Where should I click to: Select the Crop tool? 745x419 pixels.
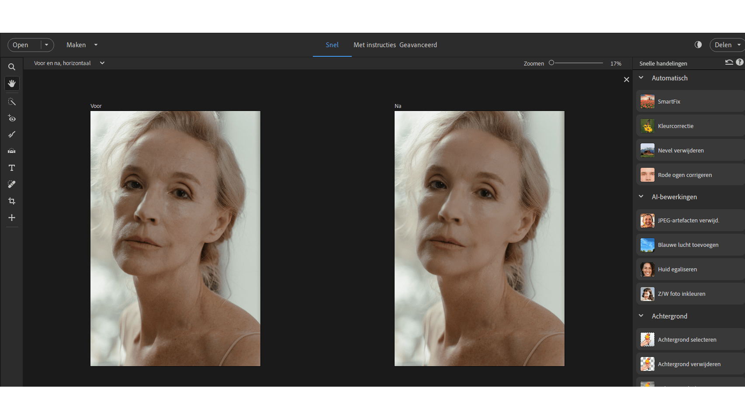click(12, 201)
